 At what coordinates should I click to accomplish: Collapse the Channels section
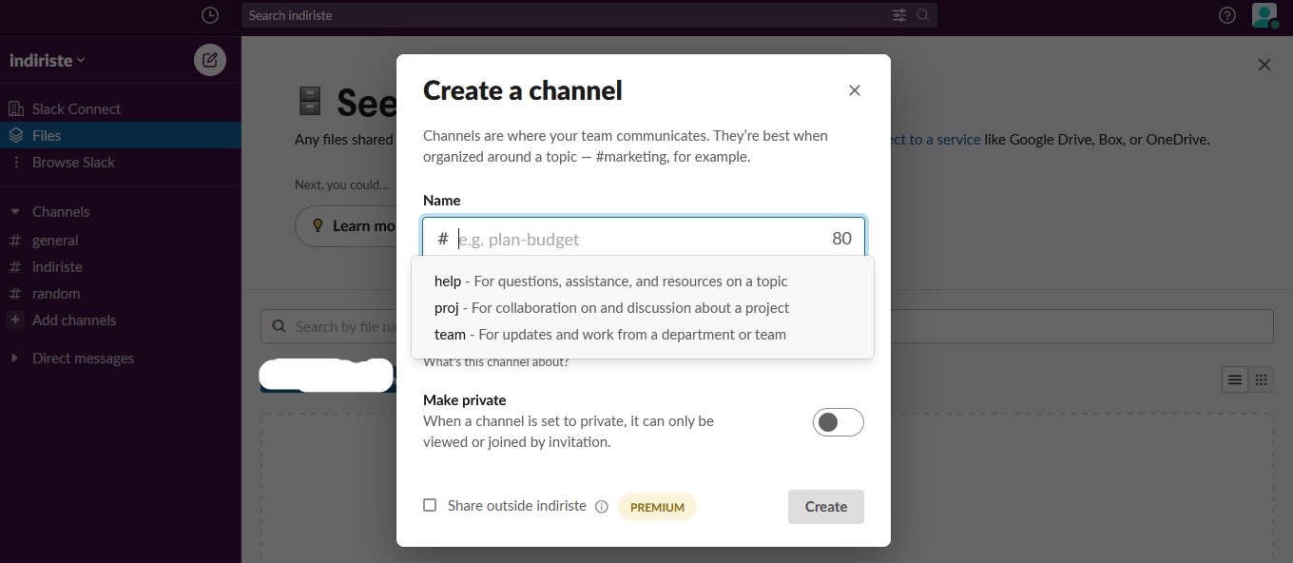tap(15, 211)
